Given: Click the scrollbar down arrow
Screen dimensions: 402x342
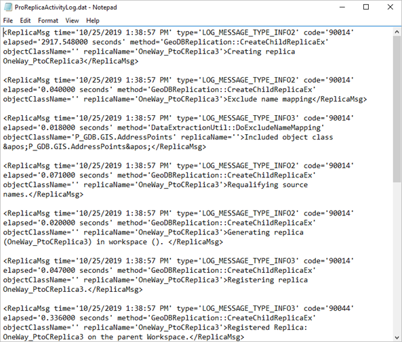Looking at the screenshot, I should tap(397, 337).
